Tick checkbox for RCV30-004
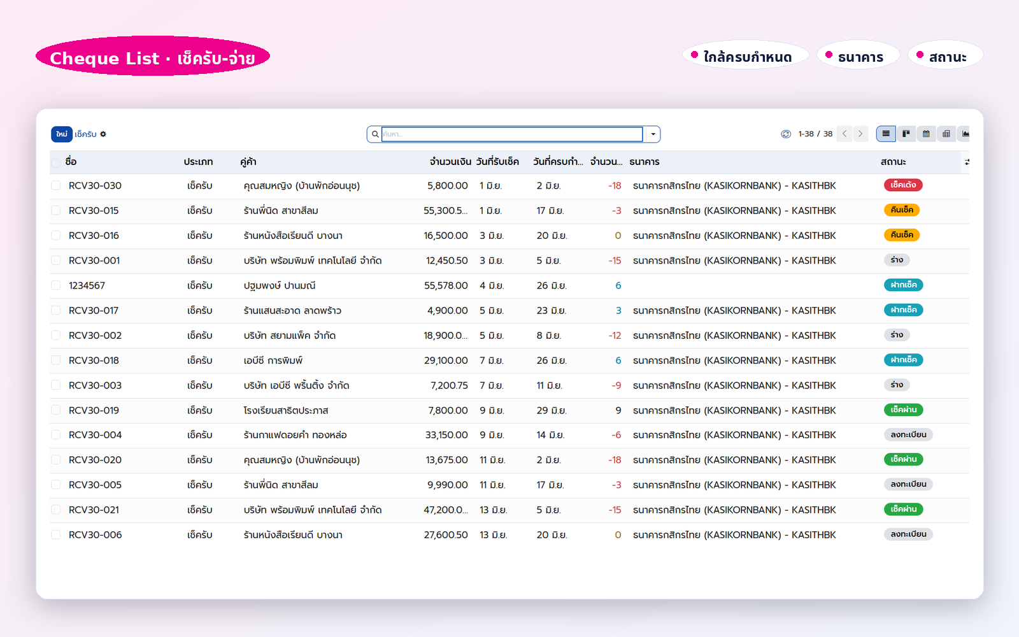1019x637 pixels. [x=56, y=435]
